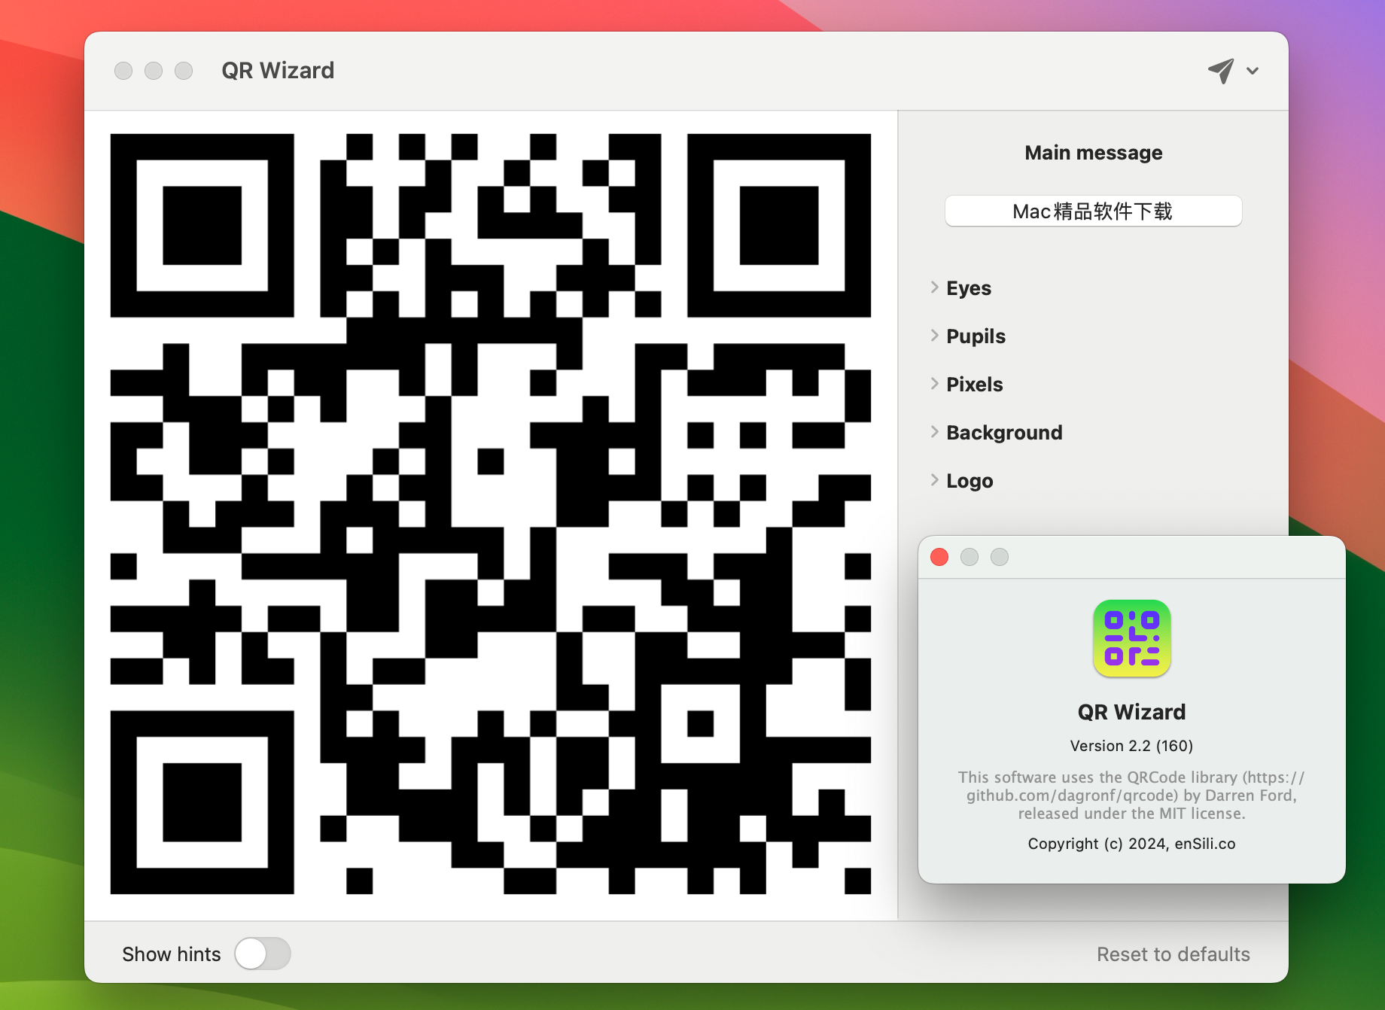
Task: Click the Logo section label
Action: tap(969, 481)
